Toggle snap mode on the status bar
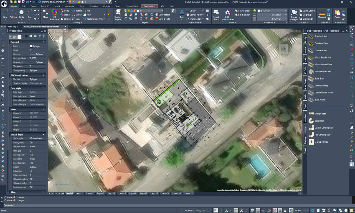Screen dimensions: 355x213 point(247,210)
